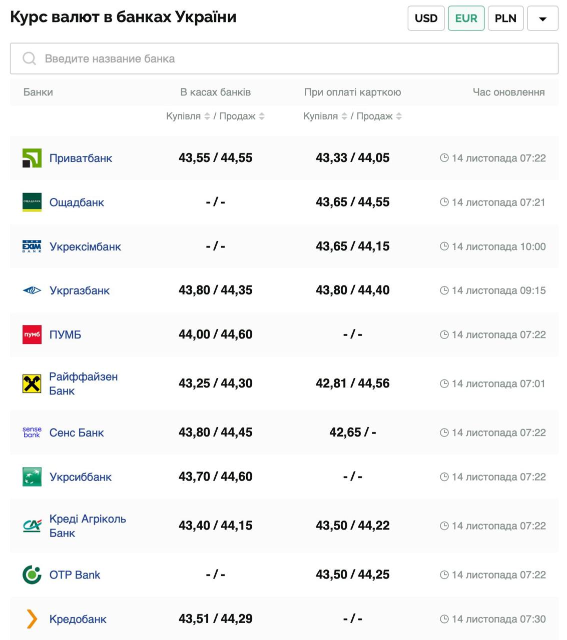
Task: Open the more currencies dropdown arrow
Action: pyautogui.click(x=542, y=18)
